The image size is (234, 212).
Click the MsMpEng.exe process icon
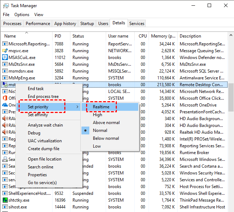point(5,78)
